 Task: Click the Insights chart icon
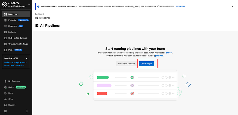[5, 32]
